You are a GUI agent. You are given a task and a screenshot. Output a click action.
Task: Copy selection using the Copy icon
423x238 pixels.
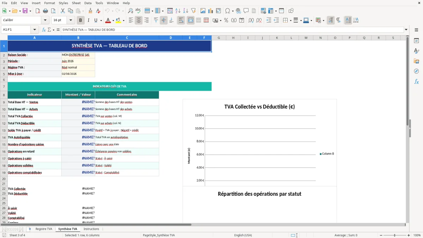(x=70, y=11)
